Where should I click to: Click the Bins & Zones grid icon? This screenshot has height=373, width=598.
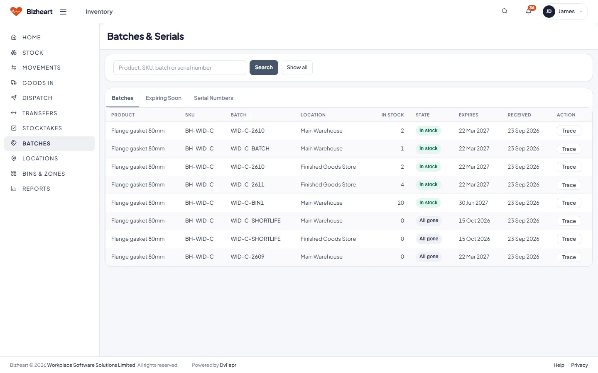click(14, 174)
